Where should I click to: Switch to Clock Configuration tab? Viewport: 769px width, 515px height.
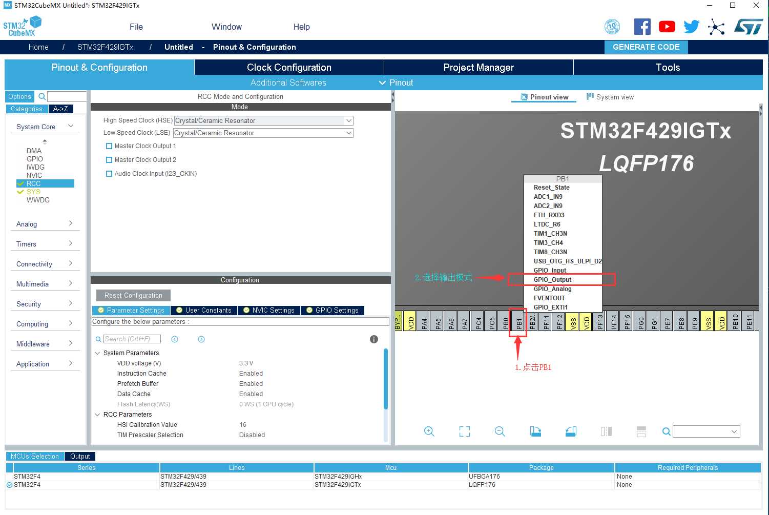click(x=289, y=67)
